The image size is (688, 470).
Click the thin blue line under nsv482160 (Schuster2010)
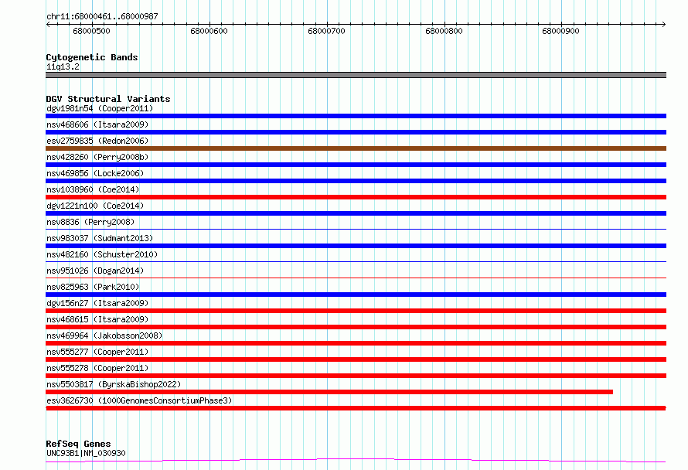pyautogui.click(x=356, y=261)
